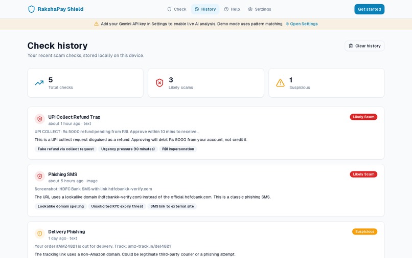This screenshot has height=258, width=412.
Task: Click Likely Scam badge on UPI Collect entry
Action: click(363, 117)
